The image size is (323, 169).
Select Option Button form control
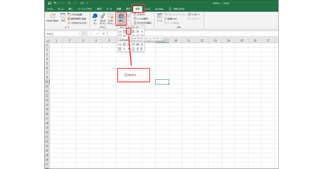pyautogui.click(x=142, y=32)
